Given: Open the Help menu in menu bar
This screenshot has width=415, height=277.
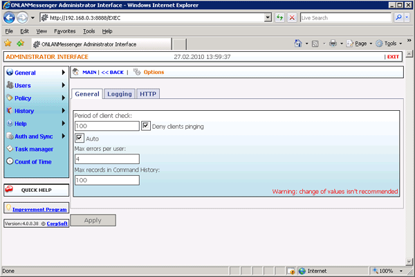Looking at the screenshot, I should [x=107, y=31].
